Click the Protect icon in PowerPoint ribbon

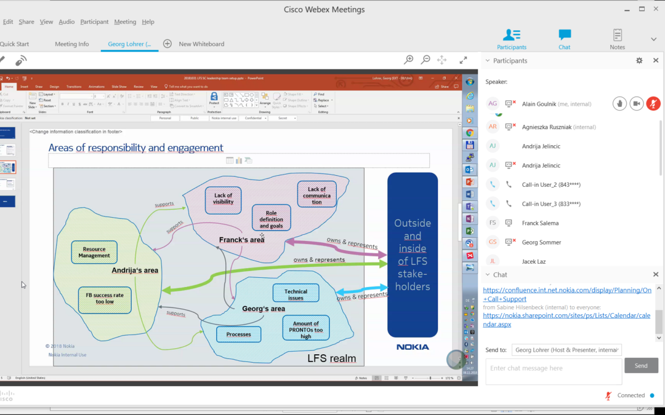(x=214, y=99)
